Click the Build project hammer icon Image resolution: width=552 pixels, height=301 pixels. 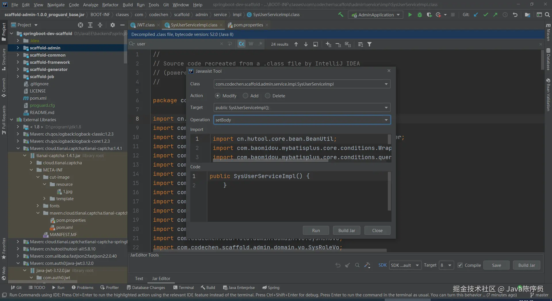click(x=341, y=15)
